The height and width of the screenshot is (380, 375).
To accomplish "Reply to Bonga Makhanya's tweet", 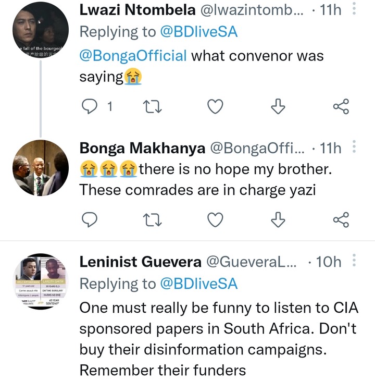I will point(90,220).
